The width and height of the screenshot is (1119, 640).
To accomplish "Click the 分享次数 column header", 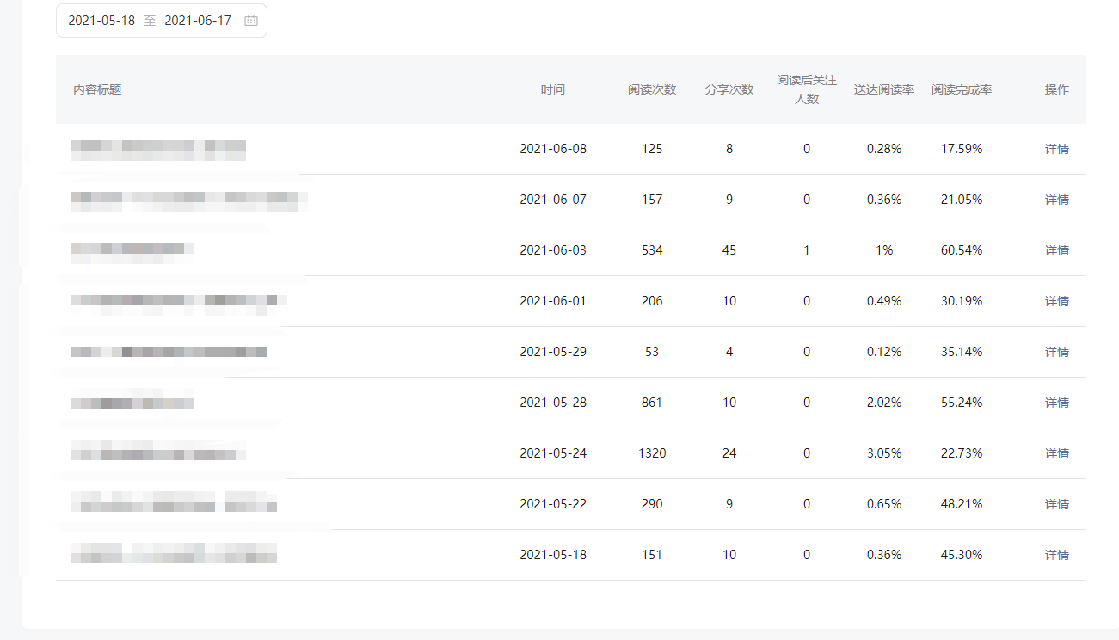I will [x=729, y=89].
